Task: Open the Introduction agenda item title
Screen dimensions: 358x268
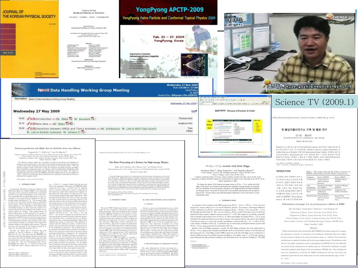Action: pyautogui.click(x=43, y=119)
